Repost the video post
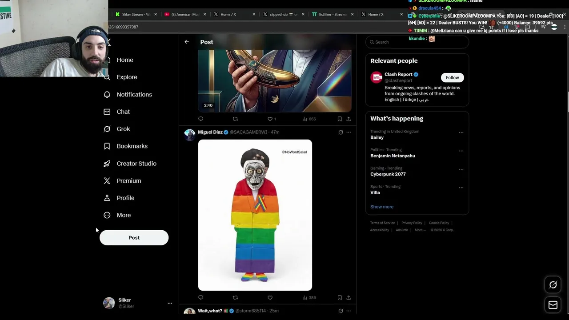Image resolution: width=569 pixels, height=320 pixels. pyautogui.click(x=235, y=119)
